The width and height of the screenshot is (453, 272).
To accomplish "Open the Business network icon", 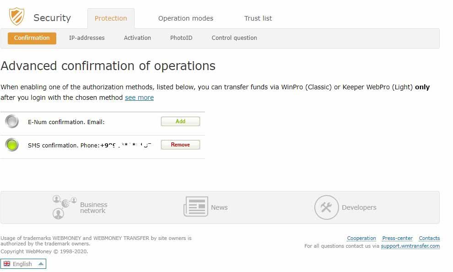I will (x=65, y=207).
